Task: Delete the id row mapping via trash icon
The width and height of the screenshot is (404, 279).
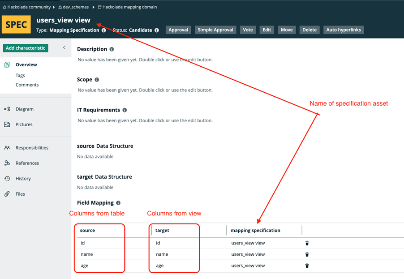Action: pos(307,243)
